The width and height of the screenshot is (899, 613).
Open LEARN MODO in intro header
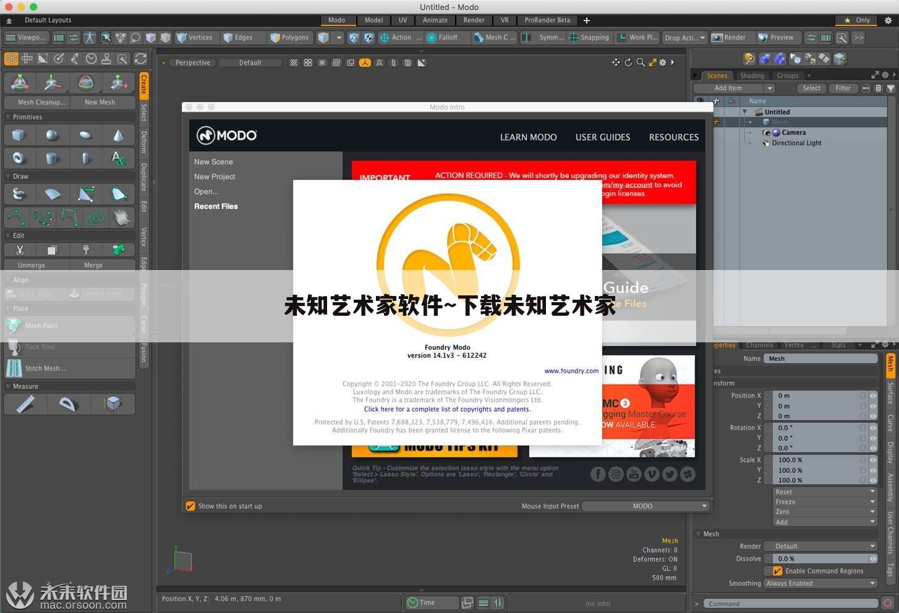(x=528, y=137)
